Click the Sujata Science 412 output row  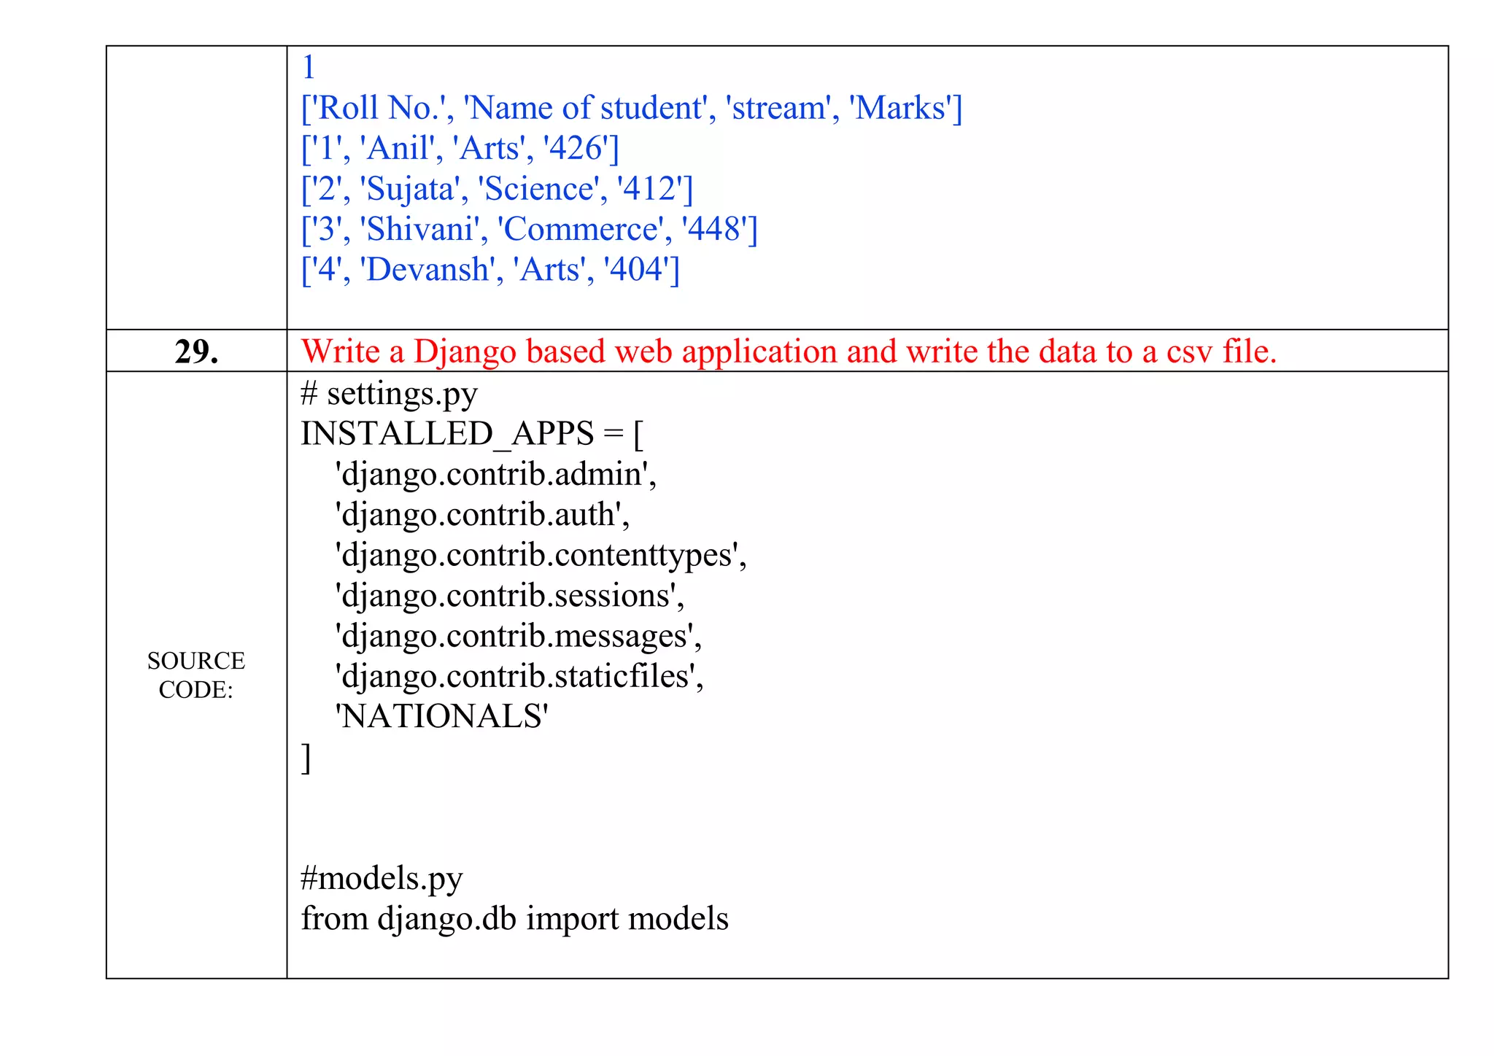(497, 190)
